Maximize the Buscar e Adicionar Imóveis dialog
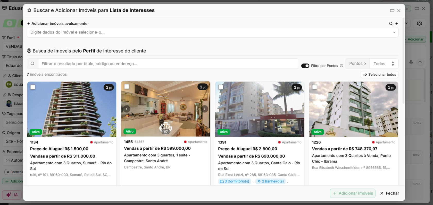The image size is (433, 205). 392,11
